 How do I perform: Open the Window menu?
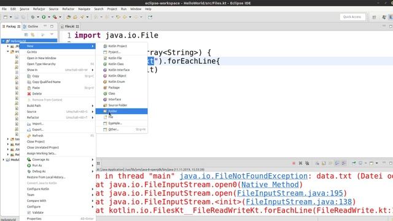pos(136,9)
